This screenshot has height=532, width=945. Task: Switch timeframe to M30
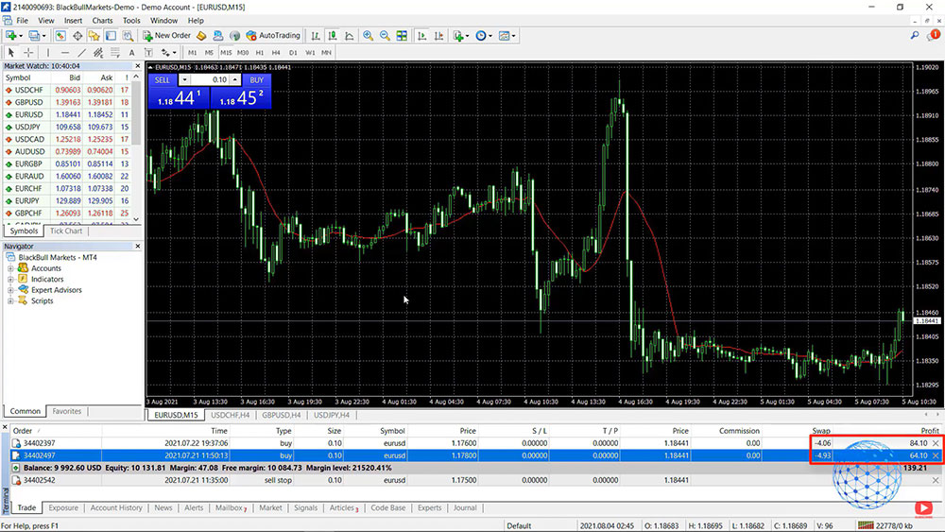point(242,52)
